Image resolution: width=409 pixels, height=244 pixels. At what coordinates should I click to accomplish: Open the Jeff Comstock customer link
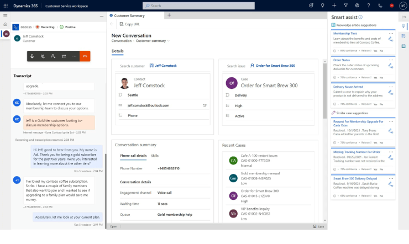[x=166, y=66]
